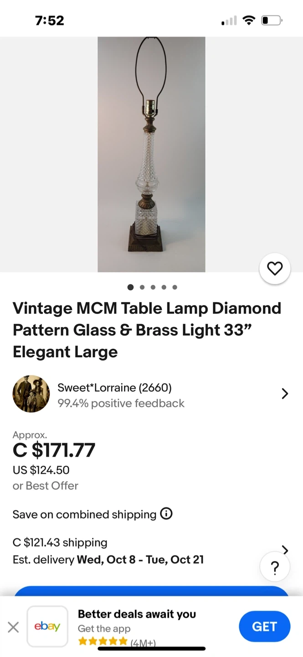The height and width of the screenshot is (657, 303).
Task: Tap the fifth image carousel dot
Action: pyautogui.click(x=175, y=287)
